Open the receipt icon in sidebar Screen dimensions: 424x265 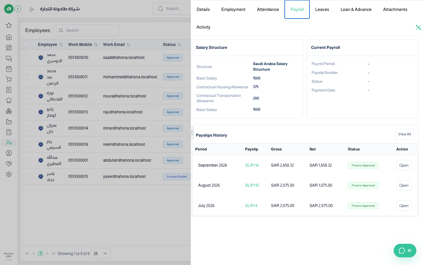[9, 90]
